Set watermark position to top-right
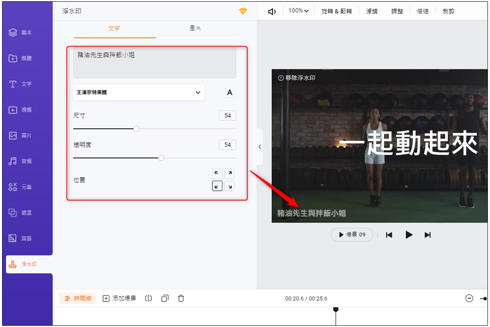The height and width of the screenshot is (327, 490). coord(230,174)
